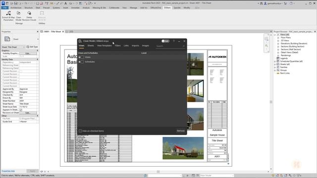
Task: Click the Open folder icon in quick access toolbar
Action: 12,3
